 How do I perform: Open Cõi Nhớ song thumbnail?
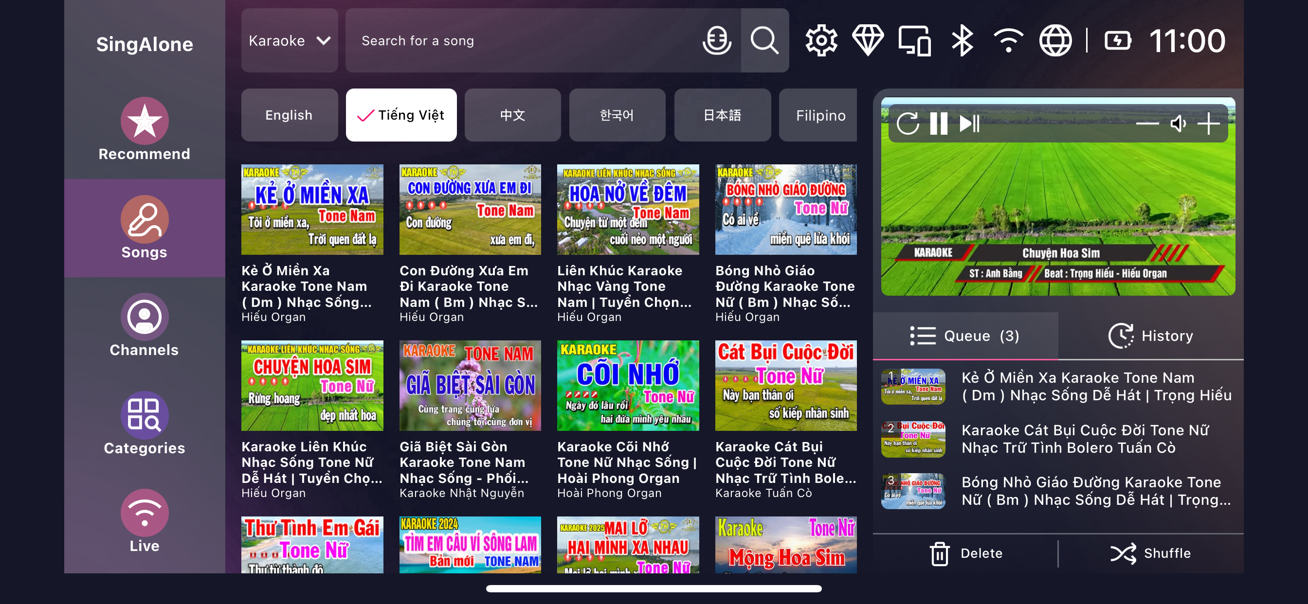click(x=628, y=385)
